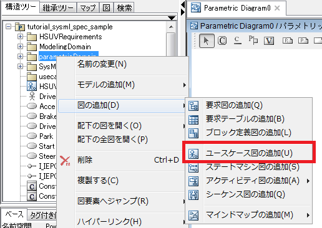Select the parameter port tool
This screenshot has width=322, height=228.
point(253,40)
